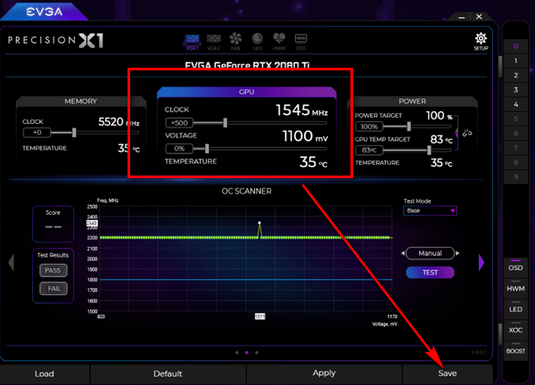Select profile 9

pyautogui.click(x=516, y=177)
